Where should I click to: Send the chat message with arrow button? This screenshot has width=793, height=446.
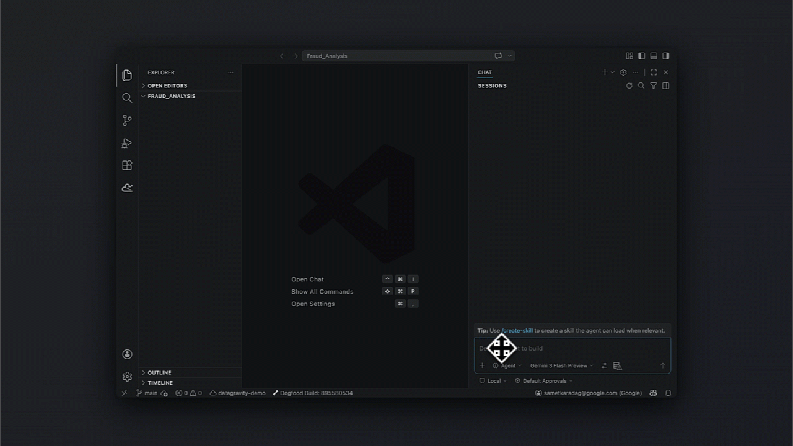[662, 365]
